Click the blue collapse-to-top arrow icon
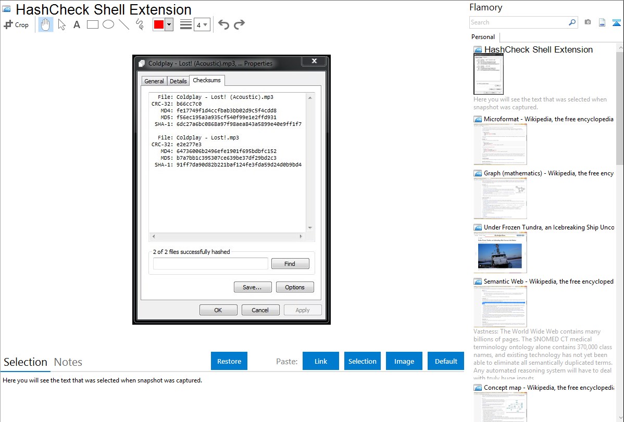This screenshot has height=422, width=624. point(616,22)
